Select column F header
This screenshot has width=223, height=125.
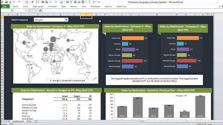86,15
